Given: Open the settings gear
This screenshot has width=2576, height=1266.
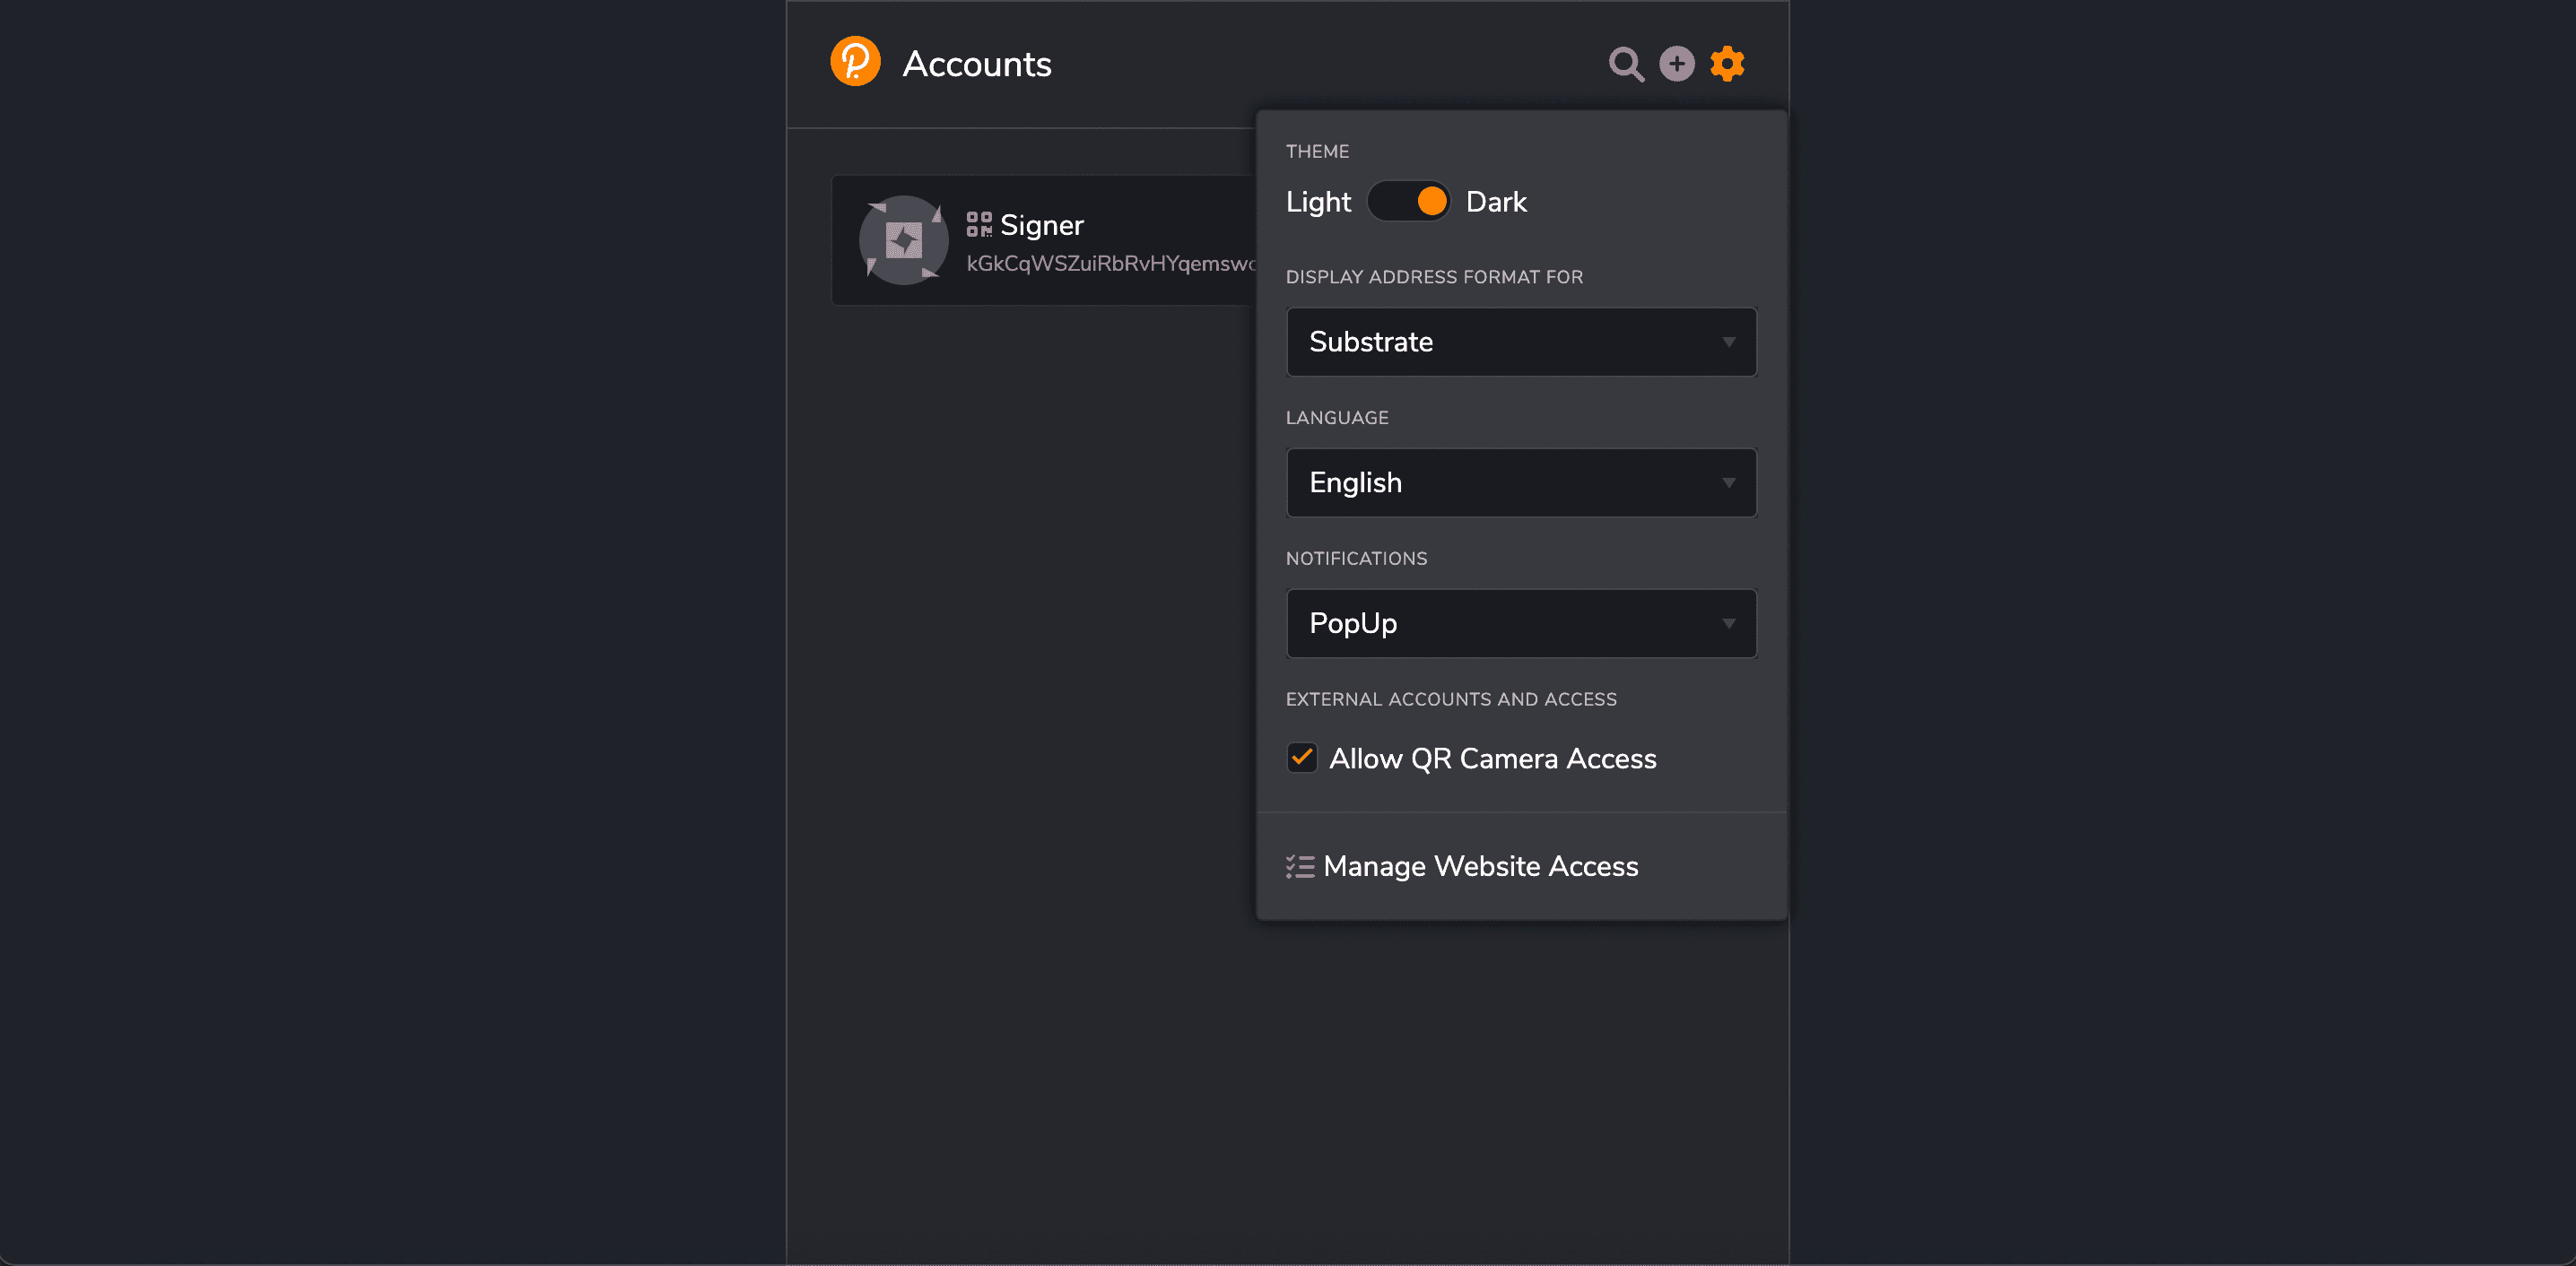Looking at the screenshot, I should pos(1727,63).
